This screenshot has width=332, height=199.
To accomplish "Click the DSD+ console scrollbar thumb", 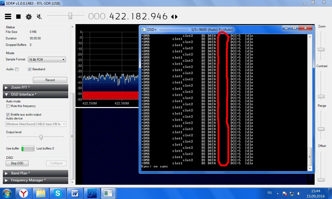I will tap(310, 157).
